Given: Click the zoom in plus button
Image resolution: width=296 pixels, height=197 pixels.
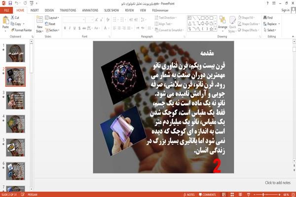Looking at the screenshot, I should [x=279, y=195].
